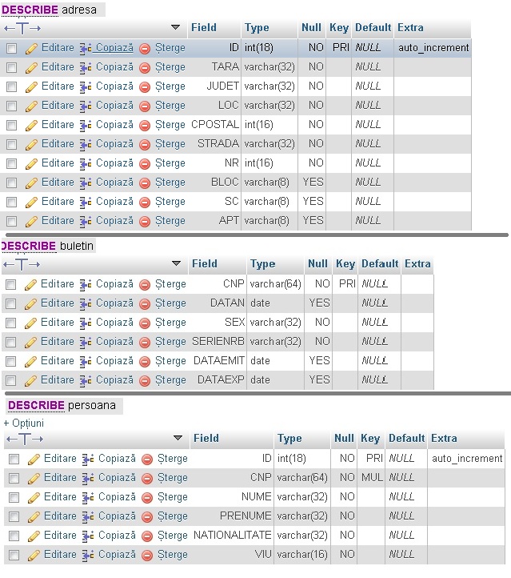Image resolution: width=511 pixels, height=578 pixels.
Task: Click 'DATAEMIT' field name in buletin table
Action: pyautogui.click(x=218, y=361)
